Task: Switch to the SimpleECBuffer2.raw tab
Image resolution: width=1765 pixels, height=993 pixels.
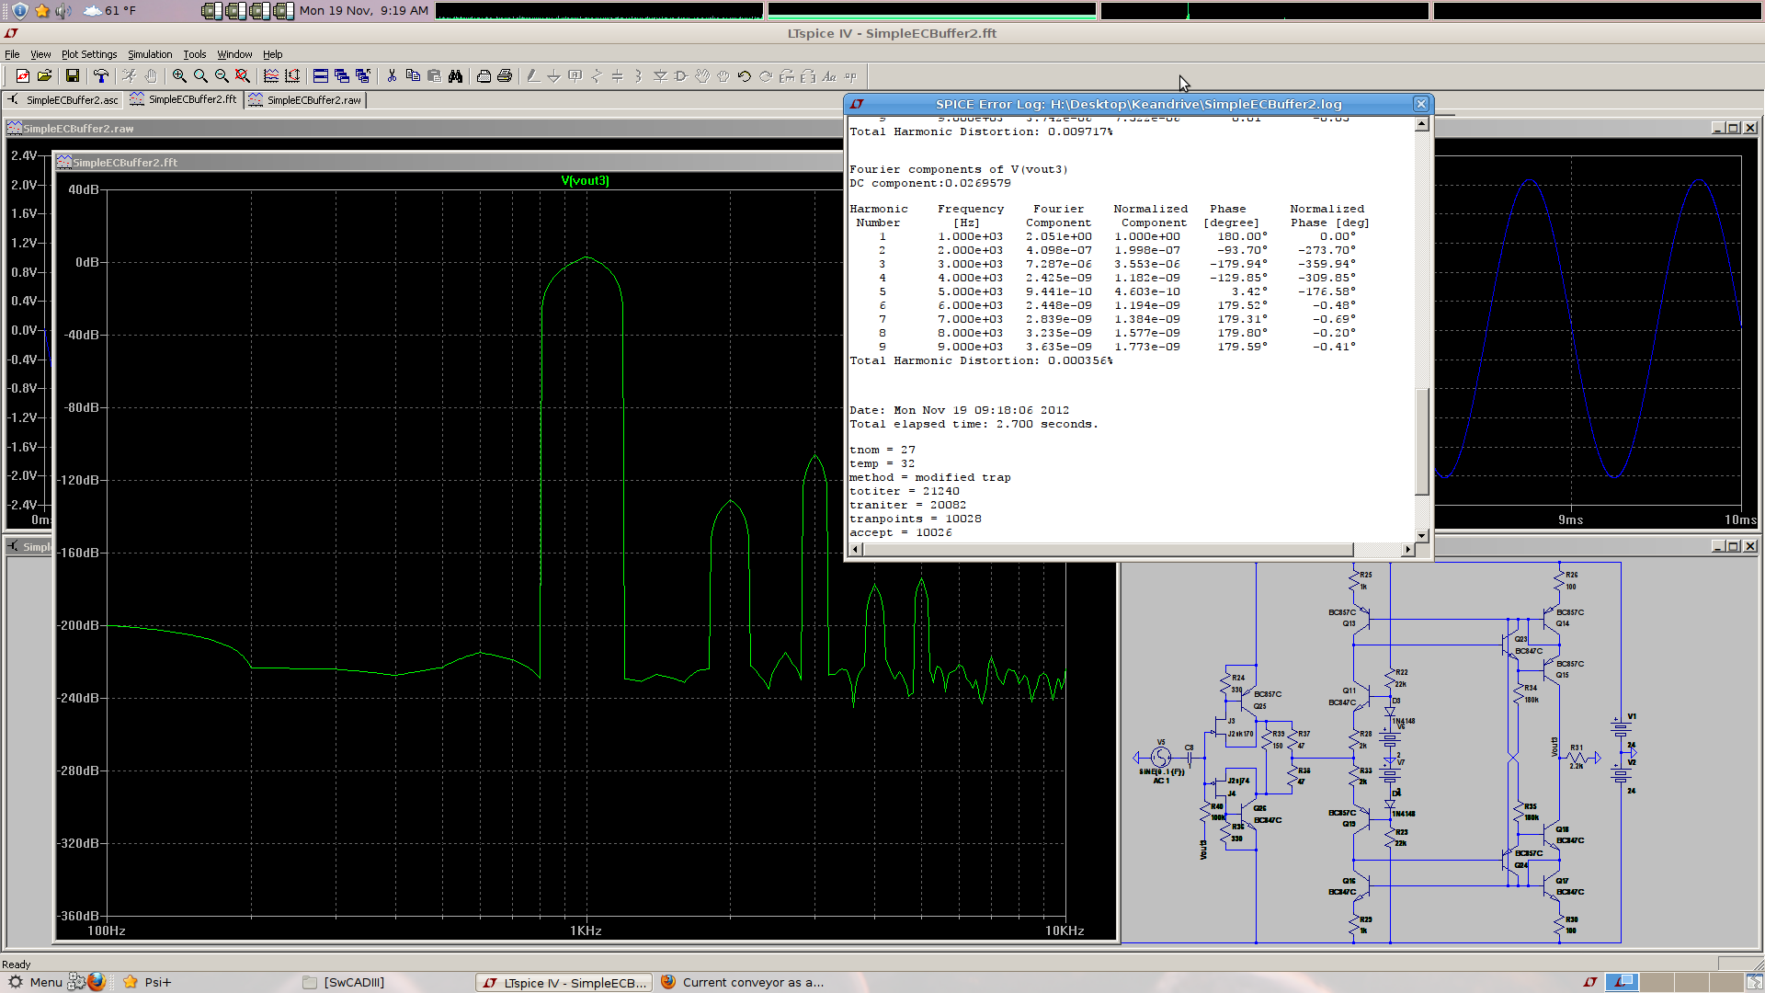Action: pyautogui.click(x=305, y=99)
